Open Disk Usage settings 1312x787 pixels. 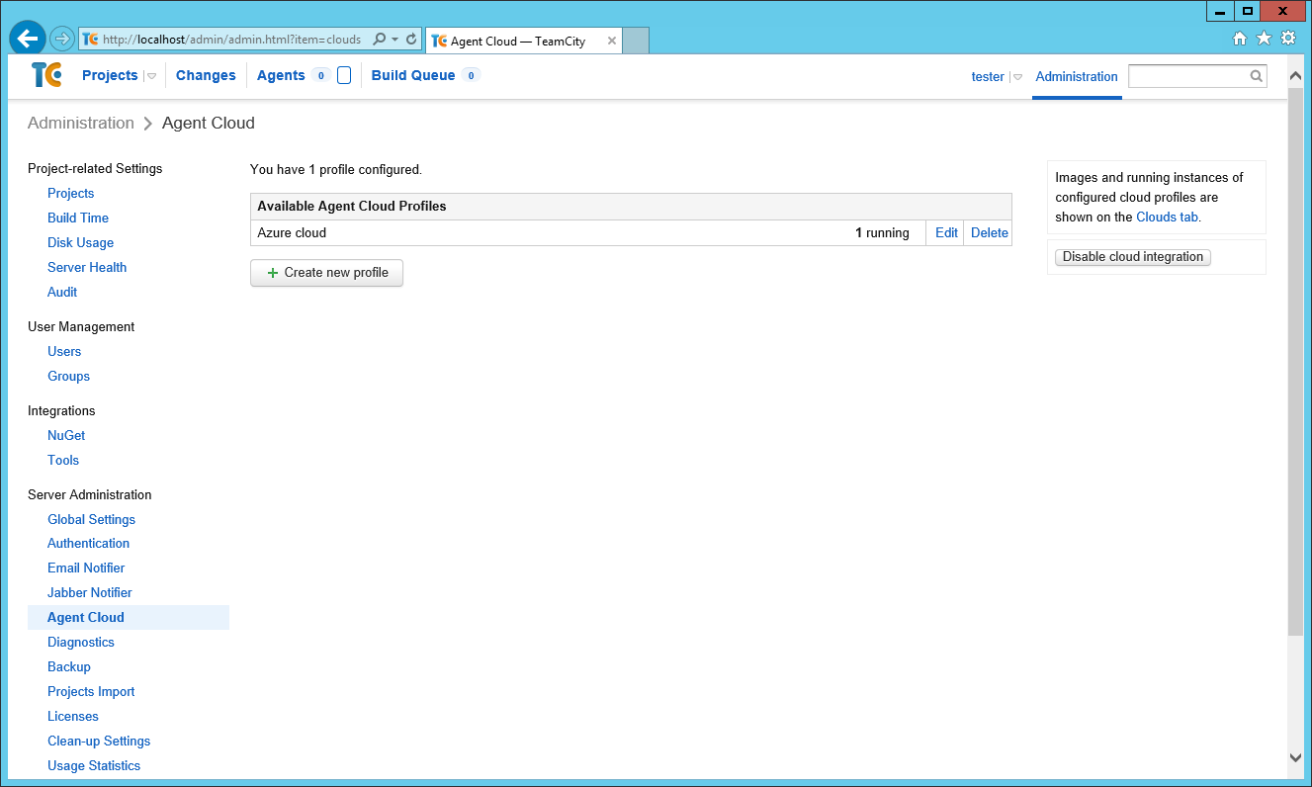(80, 242)
